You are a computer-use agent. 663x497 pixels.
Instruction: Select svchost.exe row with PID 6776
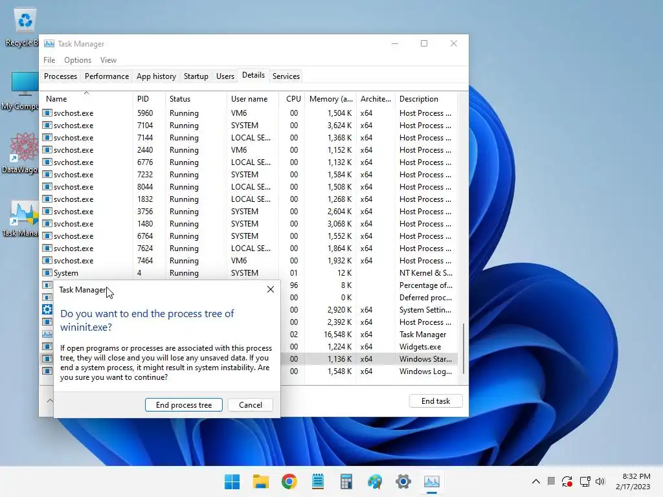point(249,162)
